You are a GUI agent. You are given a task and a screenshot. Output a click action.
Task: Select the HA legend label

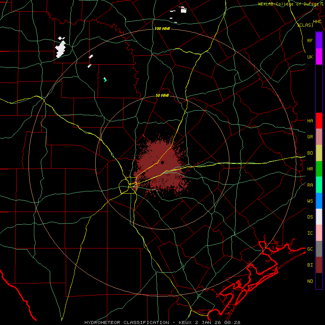pyautogui.click(x=310, y=121)
